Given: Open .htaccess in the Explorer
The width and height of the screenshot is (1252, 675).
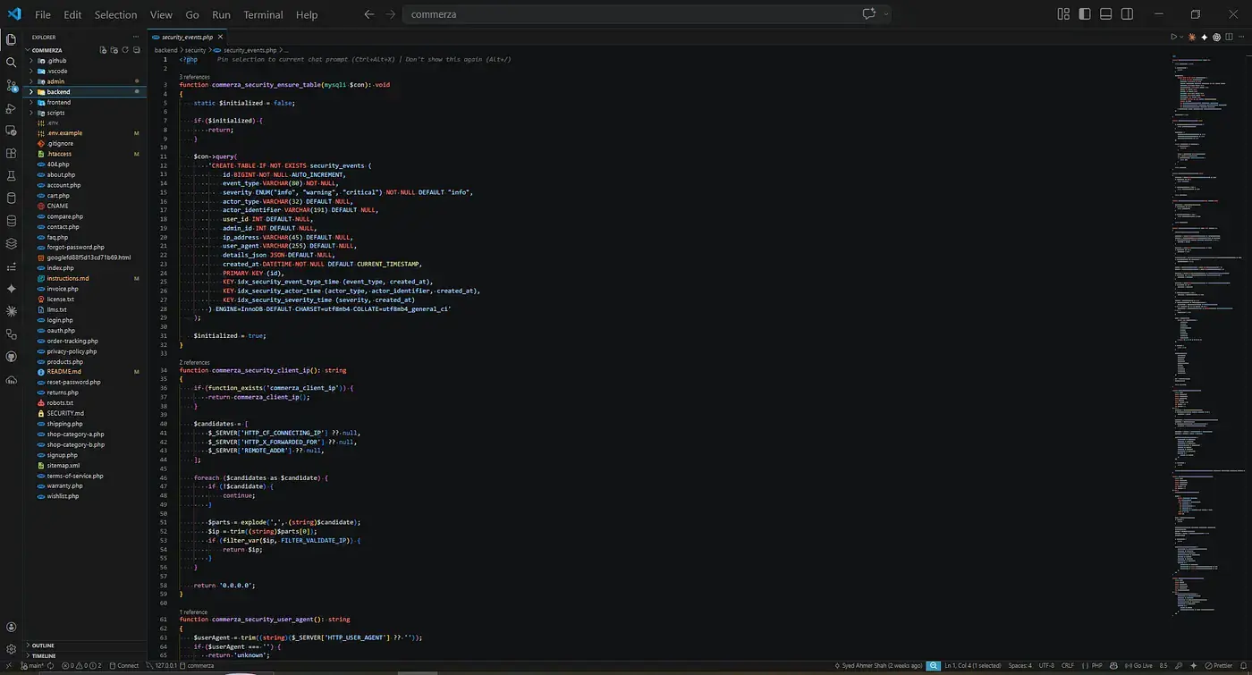Looking at the screenshot, I should (x=59, y=154).
